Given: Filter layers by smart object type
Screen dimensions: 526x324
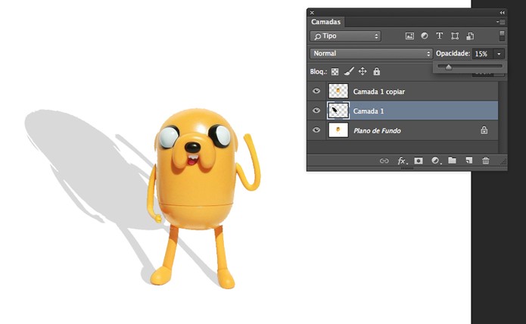Looking at the screenshot, I should click(470, 36).
